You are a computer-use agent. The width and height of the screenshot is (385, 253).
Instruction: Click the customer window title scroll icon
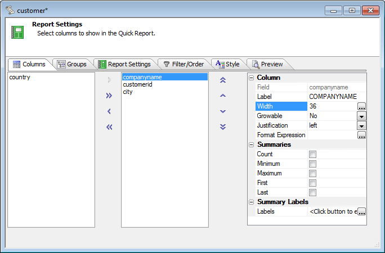[10, 10]
